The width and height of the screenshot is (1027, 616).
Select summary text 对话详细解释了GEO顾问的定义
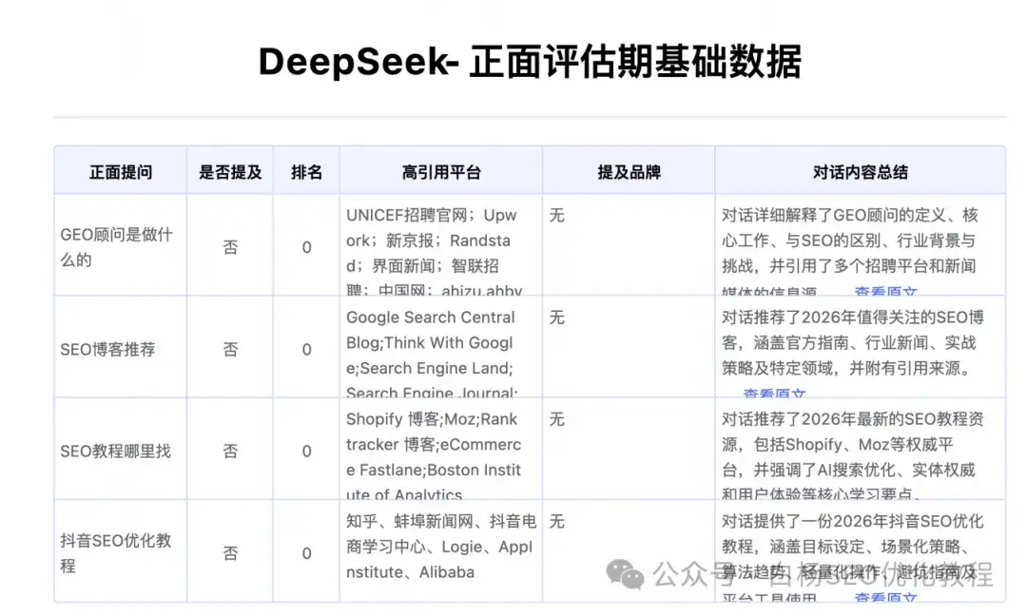[849, 253]
